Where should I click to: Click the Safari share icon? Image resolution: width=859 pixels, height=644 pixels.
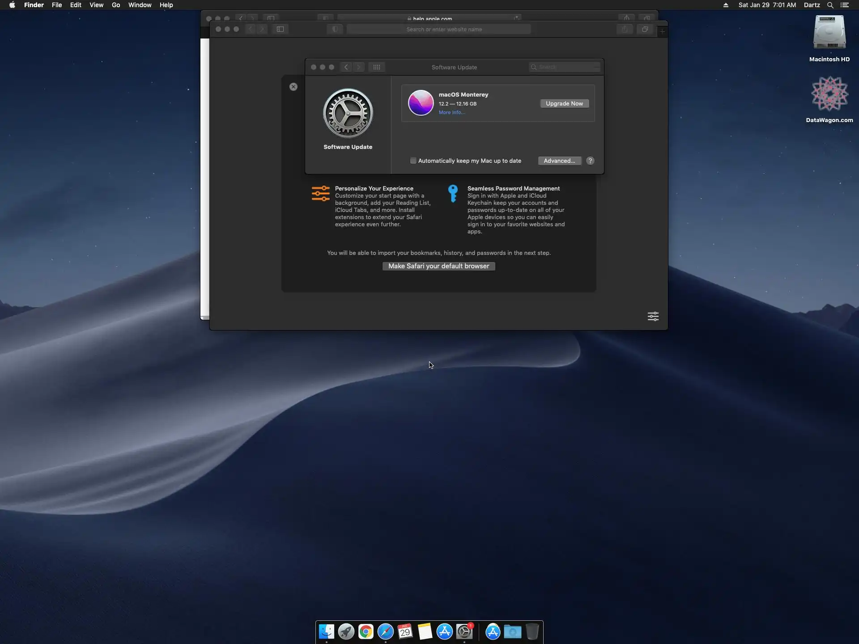coord(625,30)
